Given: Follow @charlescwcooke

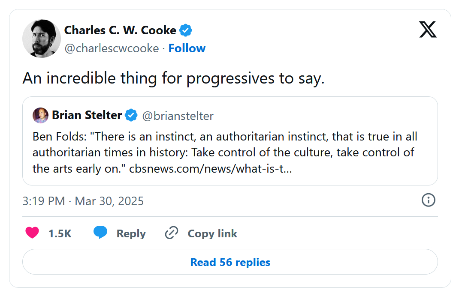Looking at the screenshot, I should (187, 48).
